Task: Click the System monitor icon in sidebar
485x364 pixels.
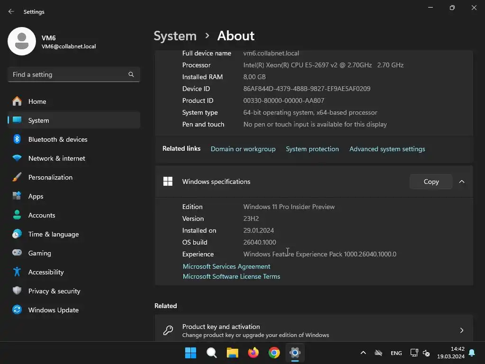Action: 17,120
